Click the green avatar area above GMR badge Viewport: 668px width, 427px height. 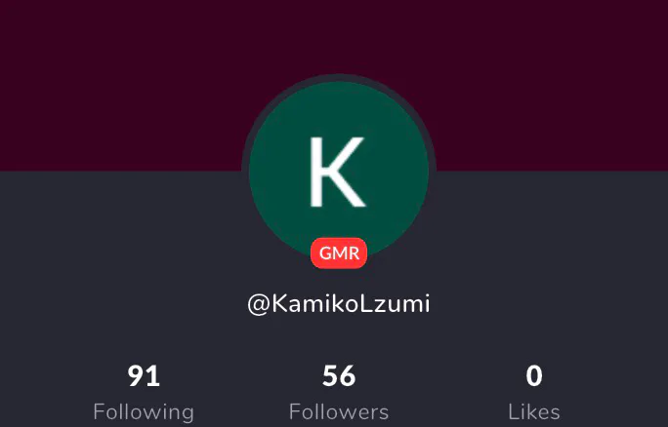click(339, 223)
